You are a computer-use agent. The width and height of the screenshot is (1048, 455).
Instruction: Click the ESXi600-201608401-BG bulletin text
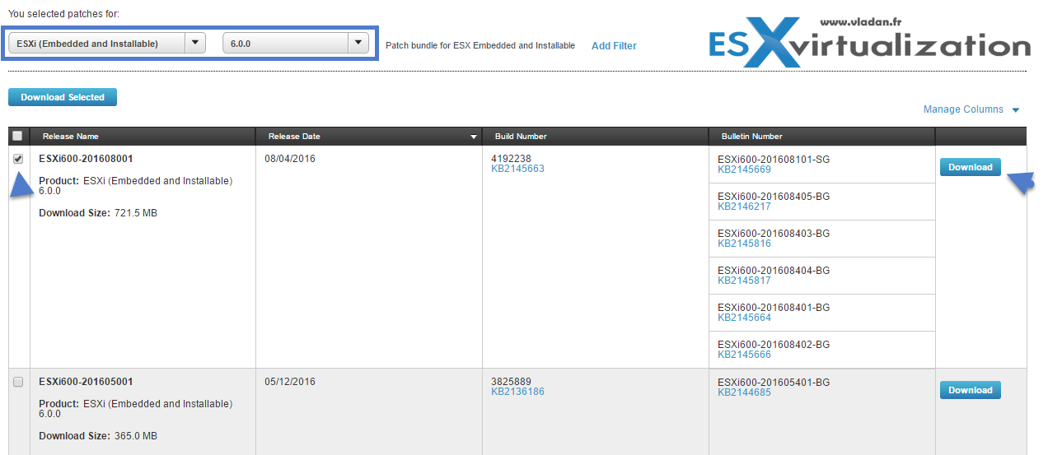pyautogui.click(x=774, y=308)
